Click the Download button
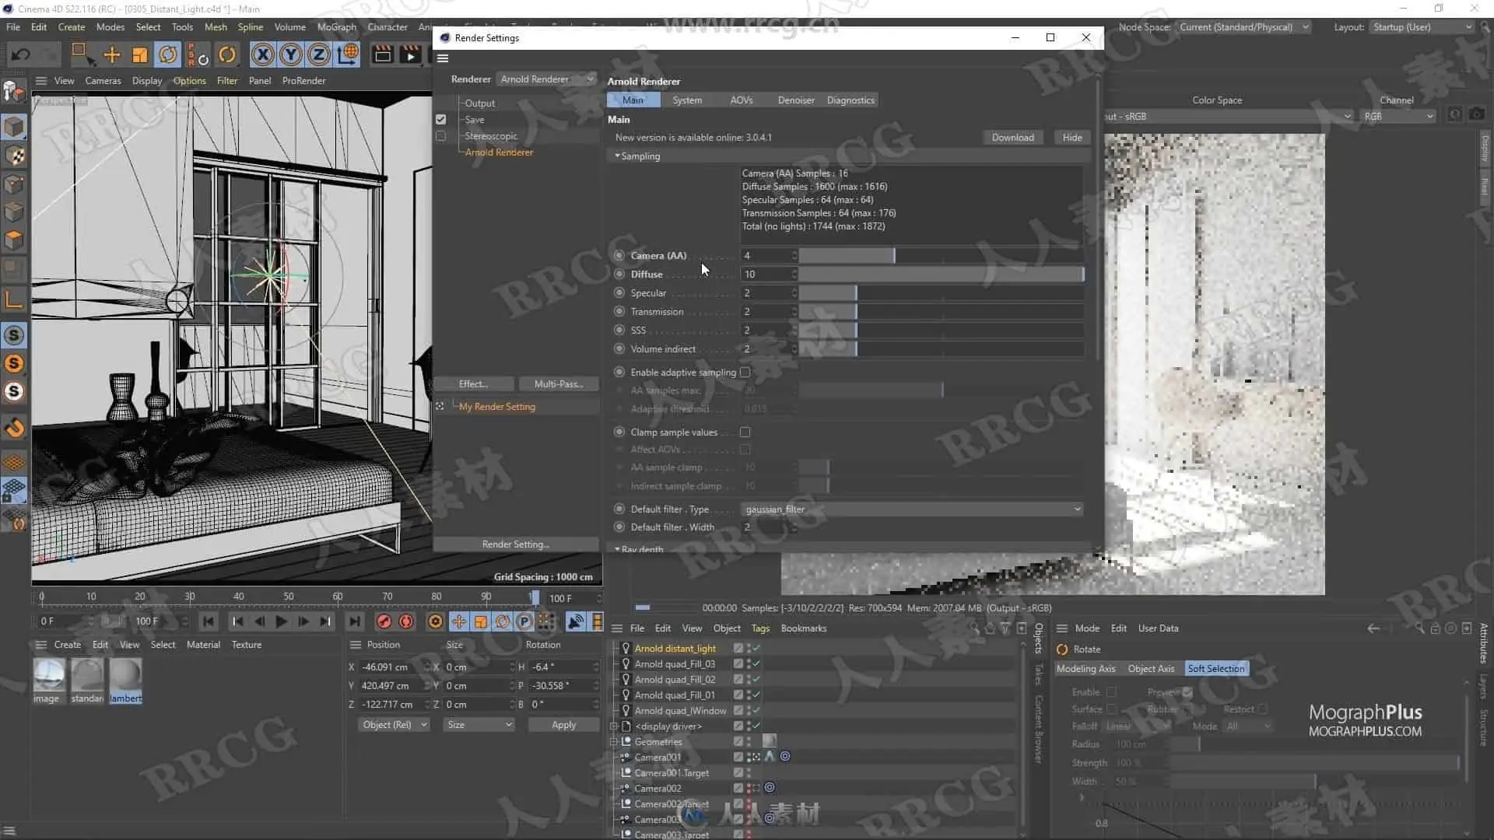 pyautogui.click(x=1012, y=138)
